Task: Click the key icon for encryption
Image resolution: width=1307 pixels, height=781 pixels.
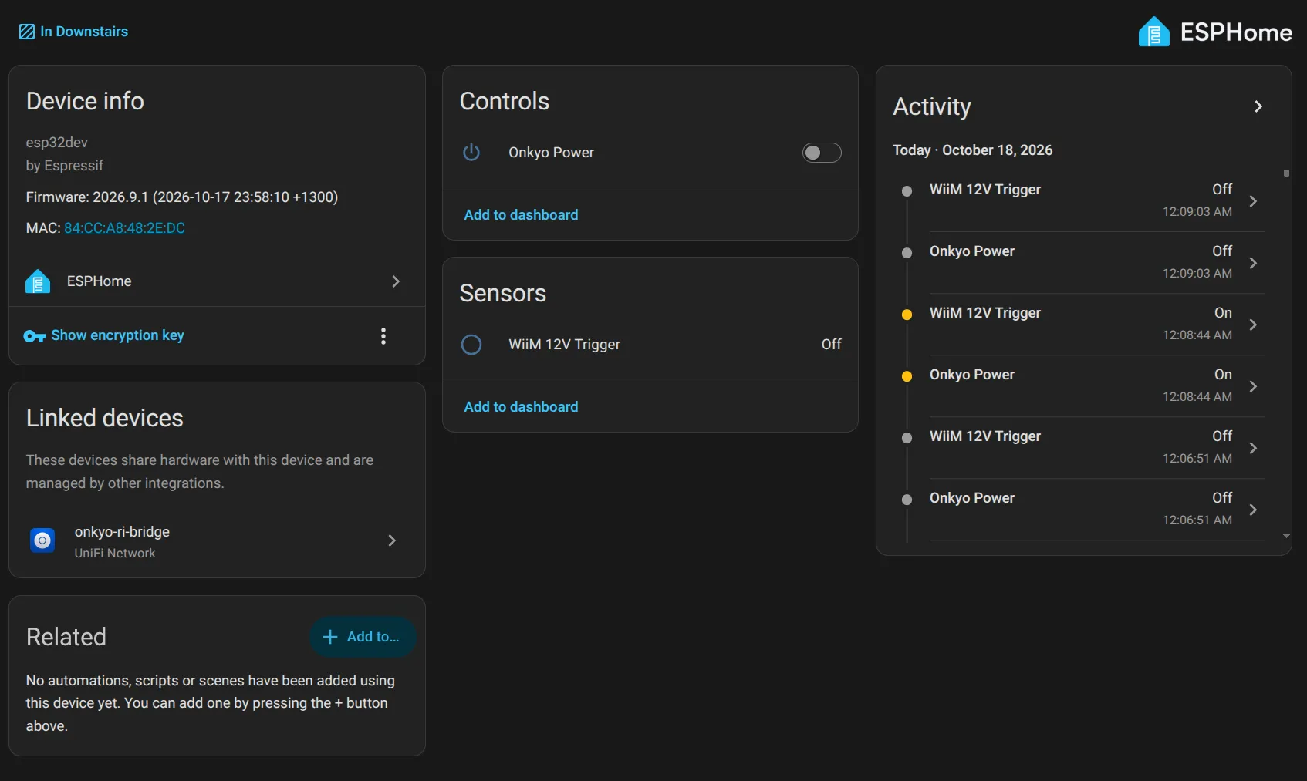Action: [35, 336]
